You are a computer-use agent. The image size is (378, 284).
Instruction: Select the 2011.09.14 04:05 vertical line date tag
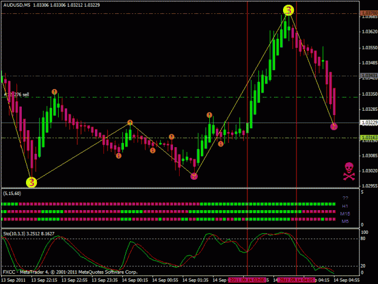coord(296,280)
